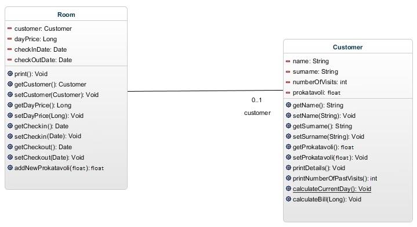Click the setDayPrice(Long): Void method

click(x=49, y=116)
